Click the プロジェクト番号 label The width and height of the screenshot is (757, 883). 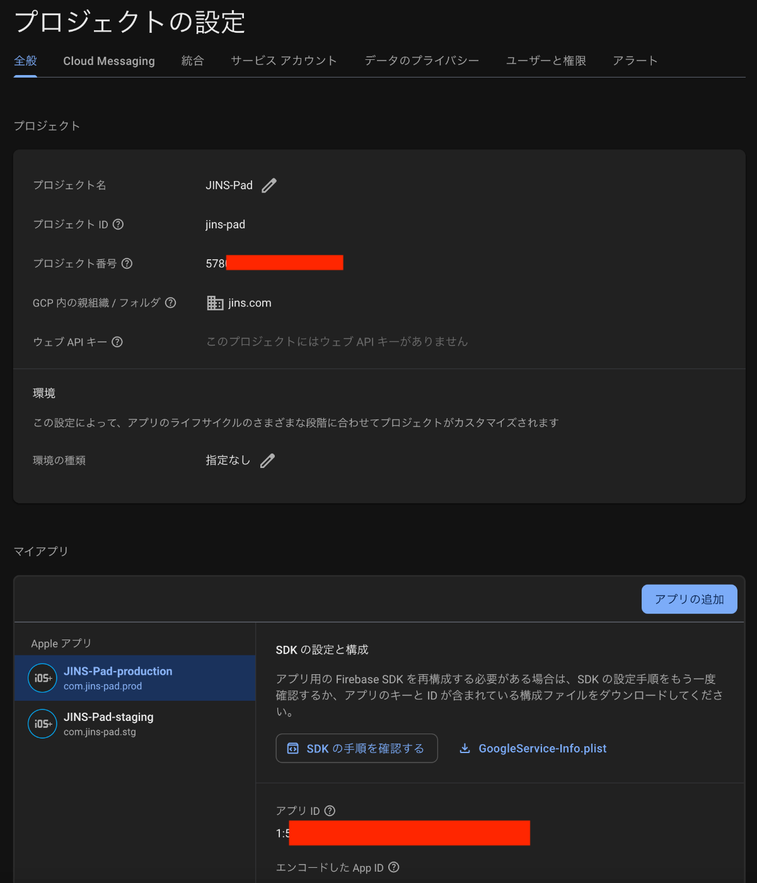[75, 264]
